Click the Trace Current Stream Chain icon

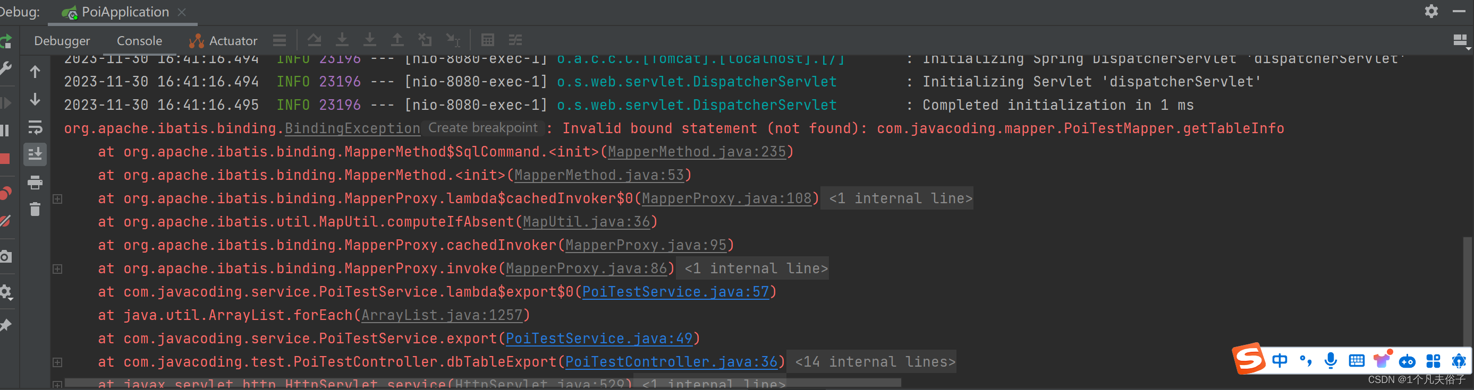pos(515,40)
